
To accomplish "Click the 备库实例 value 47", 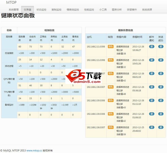I will click(x=73, y=47).
